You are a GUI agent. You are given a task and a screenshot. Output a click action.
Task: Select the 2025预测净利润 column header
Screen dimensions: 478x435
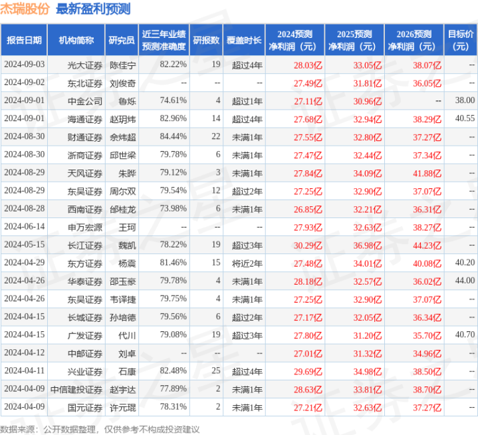[354, 40]
